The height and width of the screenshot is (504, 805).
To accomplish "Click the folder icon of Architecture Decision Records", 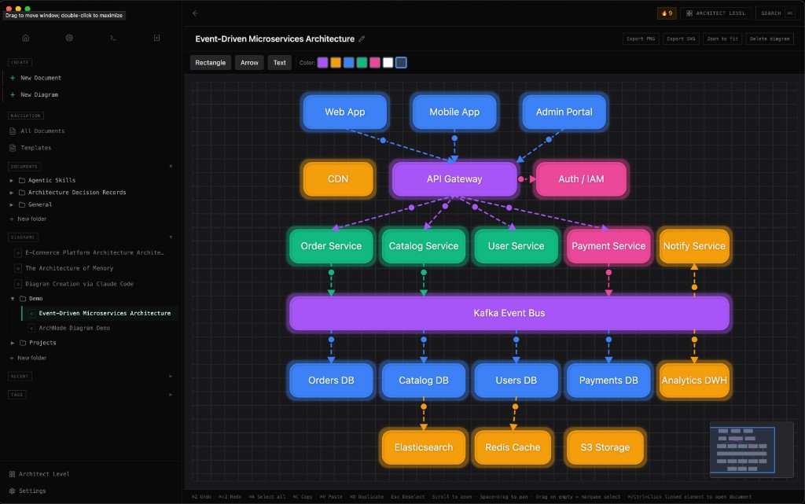I will tap(22, 193).
